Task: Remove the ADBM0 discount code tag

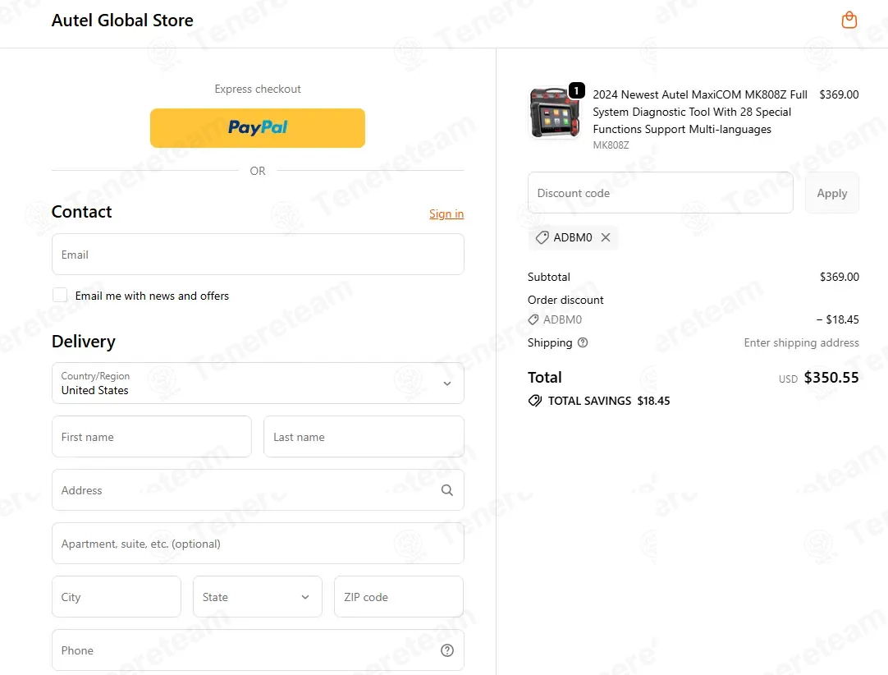Action: pyautogui.click(x=606, y=237)
